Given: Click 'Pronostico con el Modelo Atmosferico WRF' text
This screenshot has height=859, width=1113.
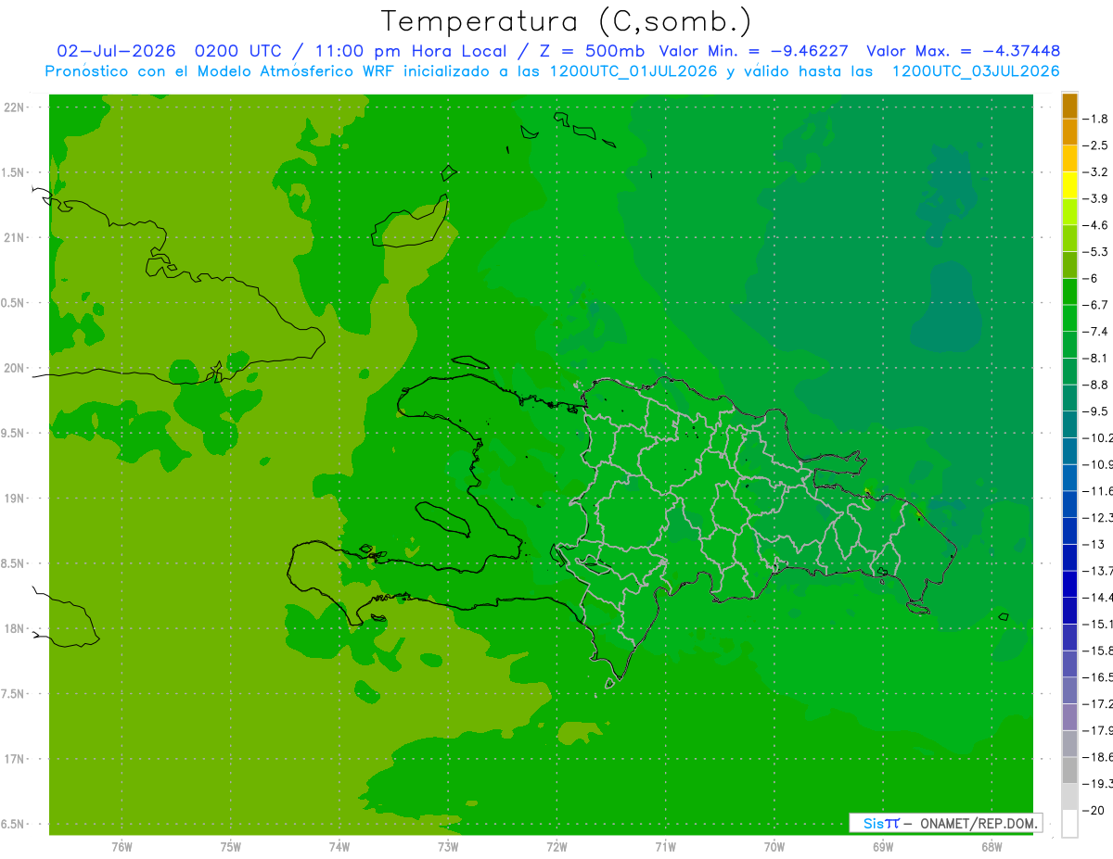Looking at the screenshot, I should pos(219,71).
